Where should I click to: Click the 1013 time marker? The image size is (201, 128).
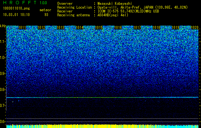coord(60,28)
